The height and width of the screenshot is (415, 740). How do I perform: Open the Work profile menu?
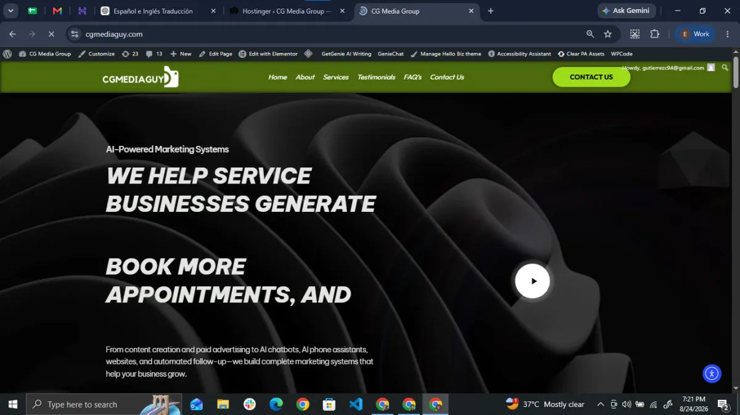point(695,34)
